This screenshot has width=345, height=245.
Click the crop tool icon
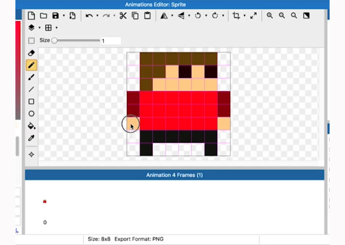coord(236,16)
